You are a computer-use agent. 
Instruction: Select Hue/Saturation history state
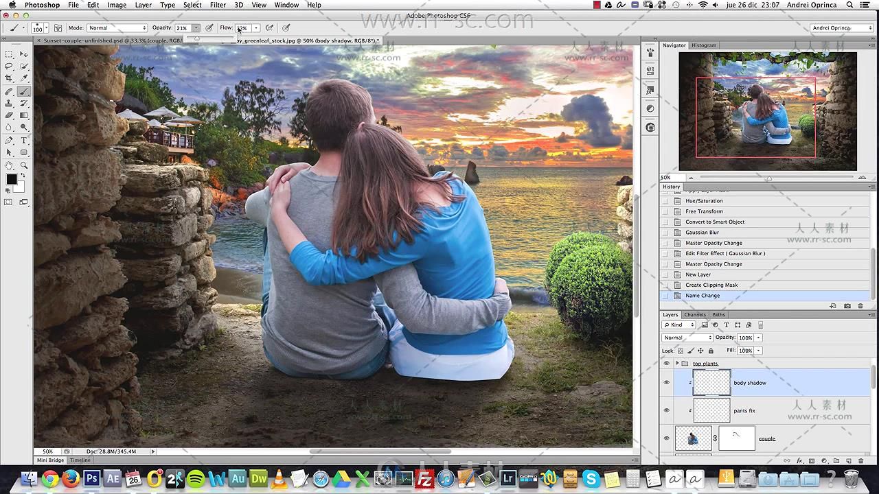(704, 201)
